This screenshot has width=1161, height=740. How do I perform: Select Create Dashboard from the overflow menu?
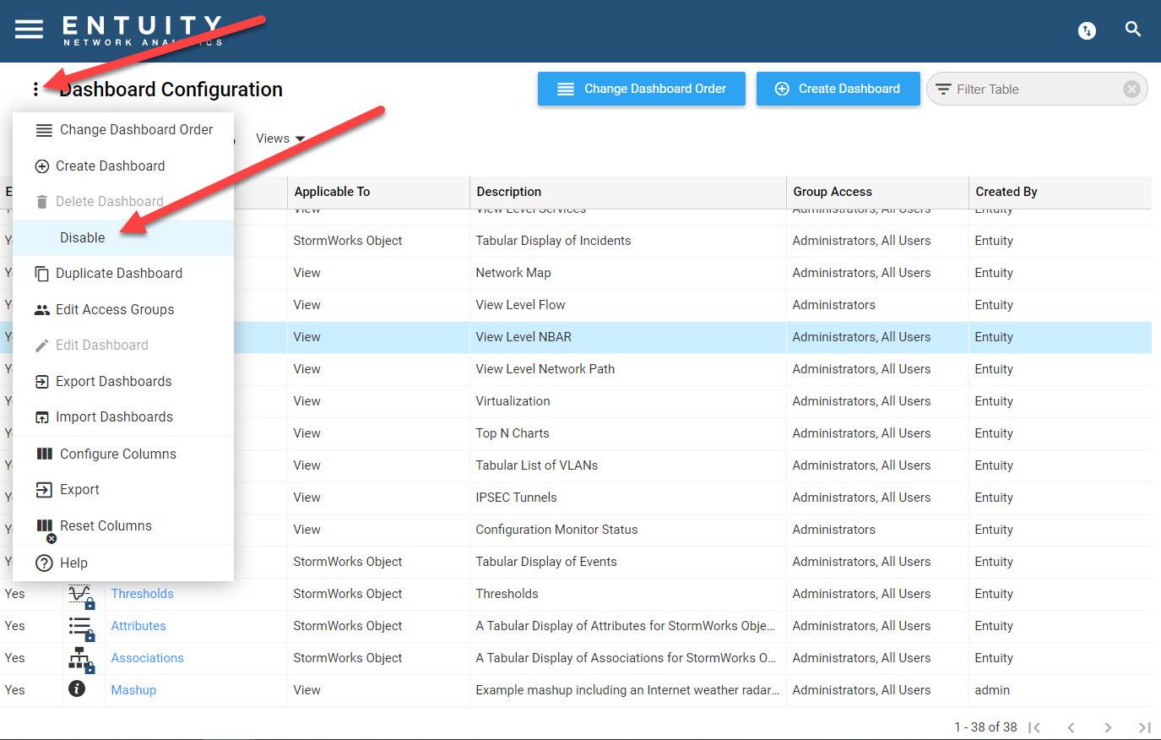coord(123,166)
